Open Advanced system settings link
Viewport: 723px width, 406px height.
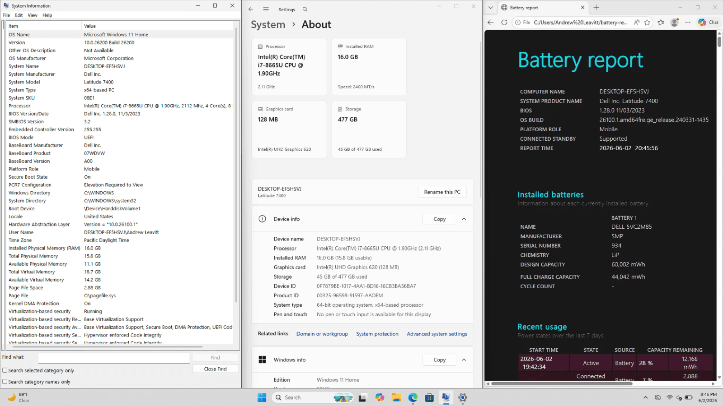pyautogui.click(x=437, y=334)
